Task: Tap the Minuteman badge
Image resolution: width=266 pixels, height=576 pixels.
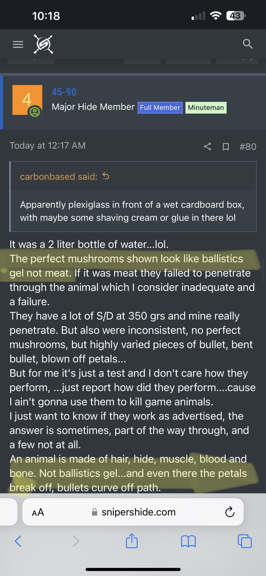Action: tap(206, 107)
